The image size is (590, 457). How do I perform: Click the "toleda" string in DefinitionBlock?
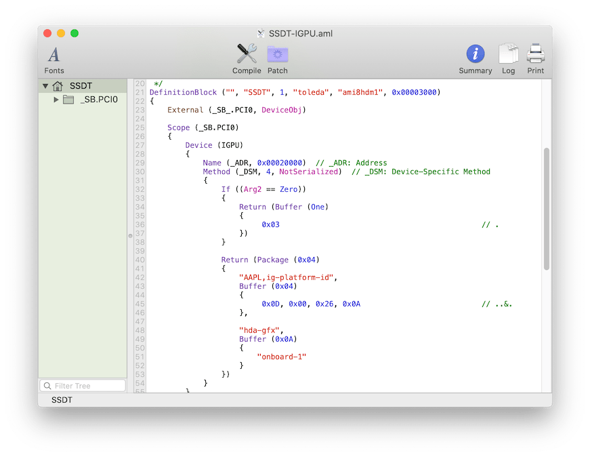point(311,92)
